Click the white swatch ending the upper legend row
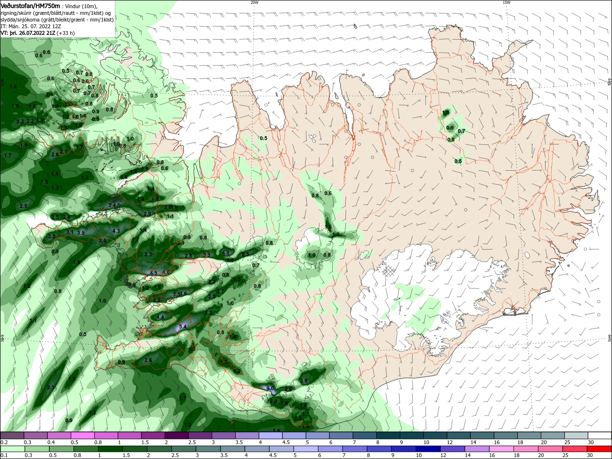This screenshot has width=612, height=459. pyautogui.click(x=600, y=436)
